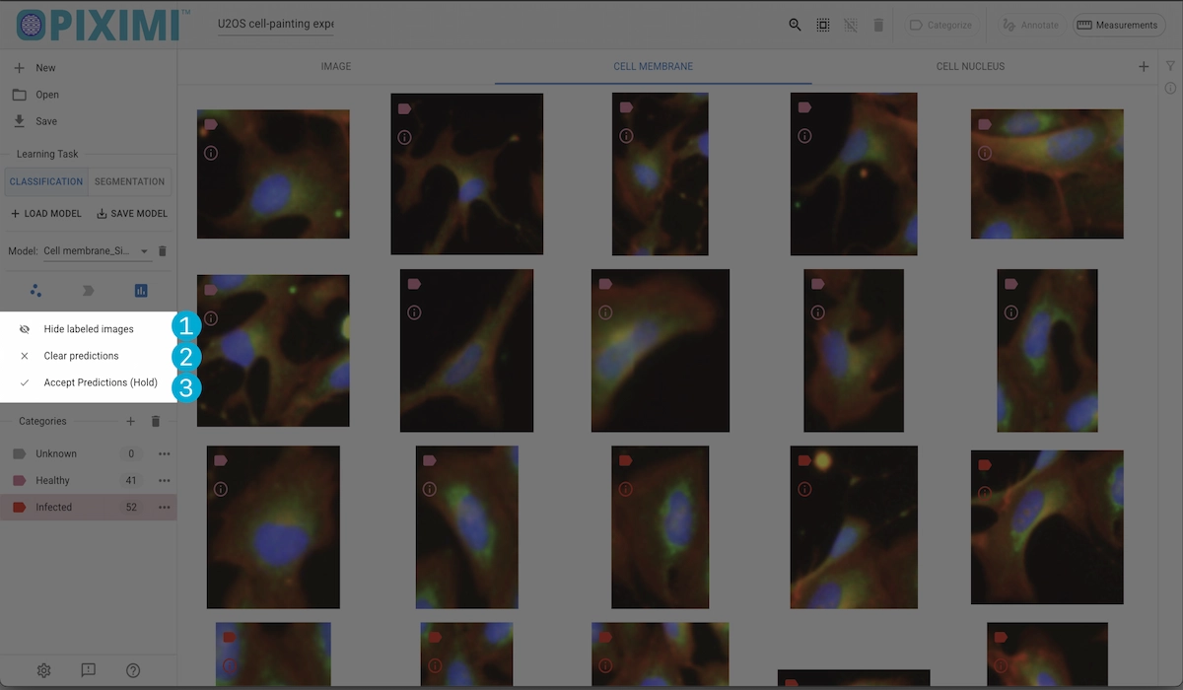The width and height of the screenshot is (1183, 690).
Task: Select the Unknown category label
Action: click(x=56, y=453)
